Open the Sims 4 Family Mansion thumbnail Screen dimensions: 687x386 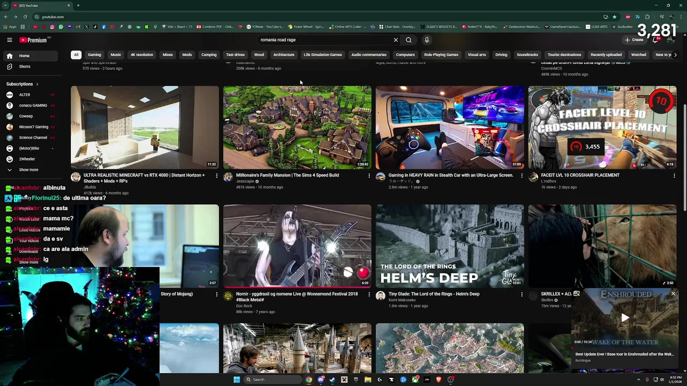coord(297,128)
